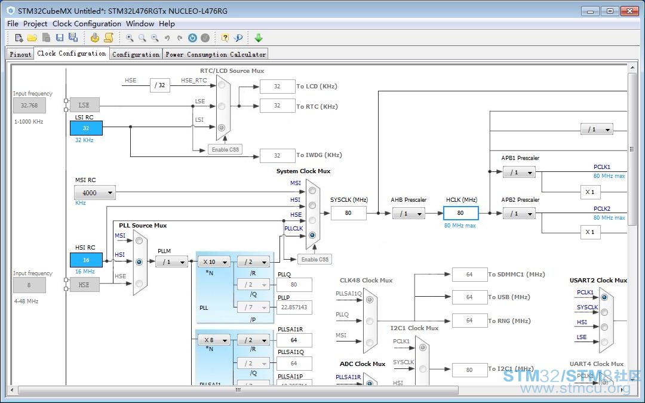Click the magnifier with minus zoom-out icon
This screenshot has width=645, height=403.
pyautogui.click(x=155, y=38)
